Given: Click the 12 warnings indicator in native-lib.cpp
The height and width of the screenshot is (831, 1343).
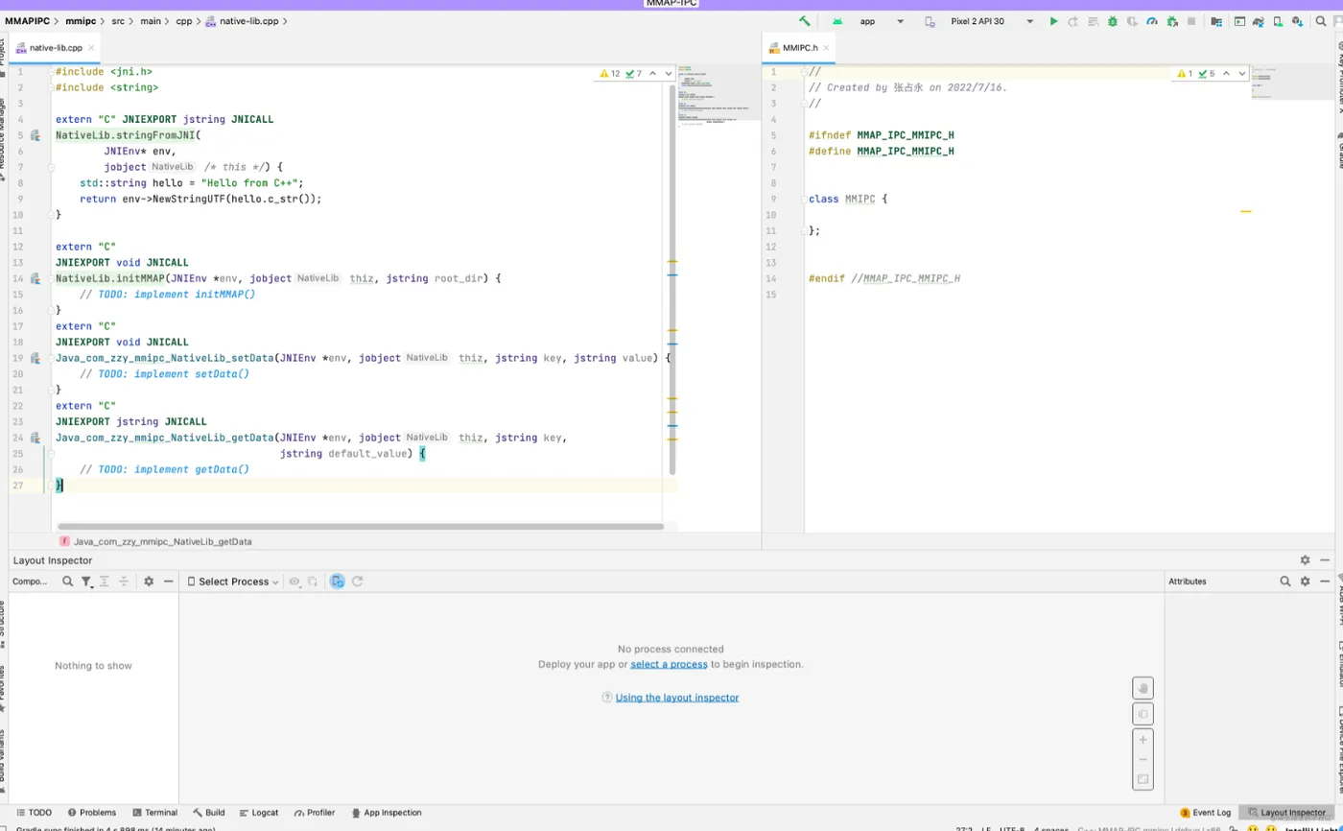Looking at the screenshot, I should click(x=610, y=73).
